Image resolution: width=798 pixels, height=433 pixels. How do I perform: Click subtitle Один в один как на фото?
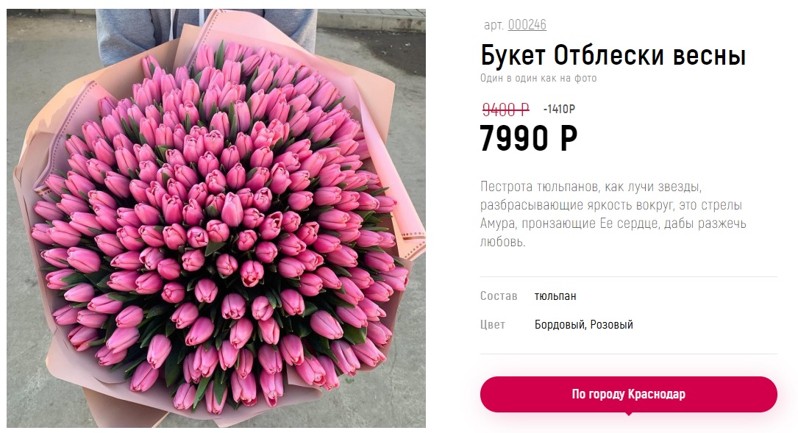538,79
